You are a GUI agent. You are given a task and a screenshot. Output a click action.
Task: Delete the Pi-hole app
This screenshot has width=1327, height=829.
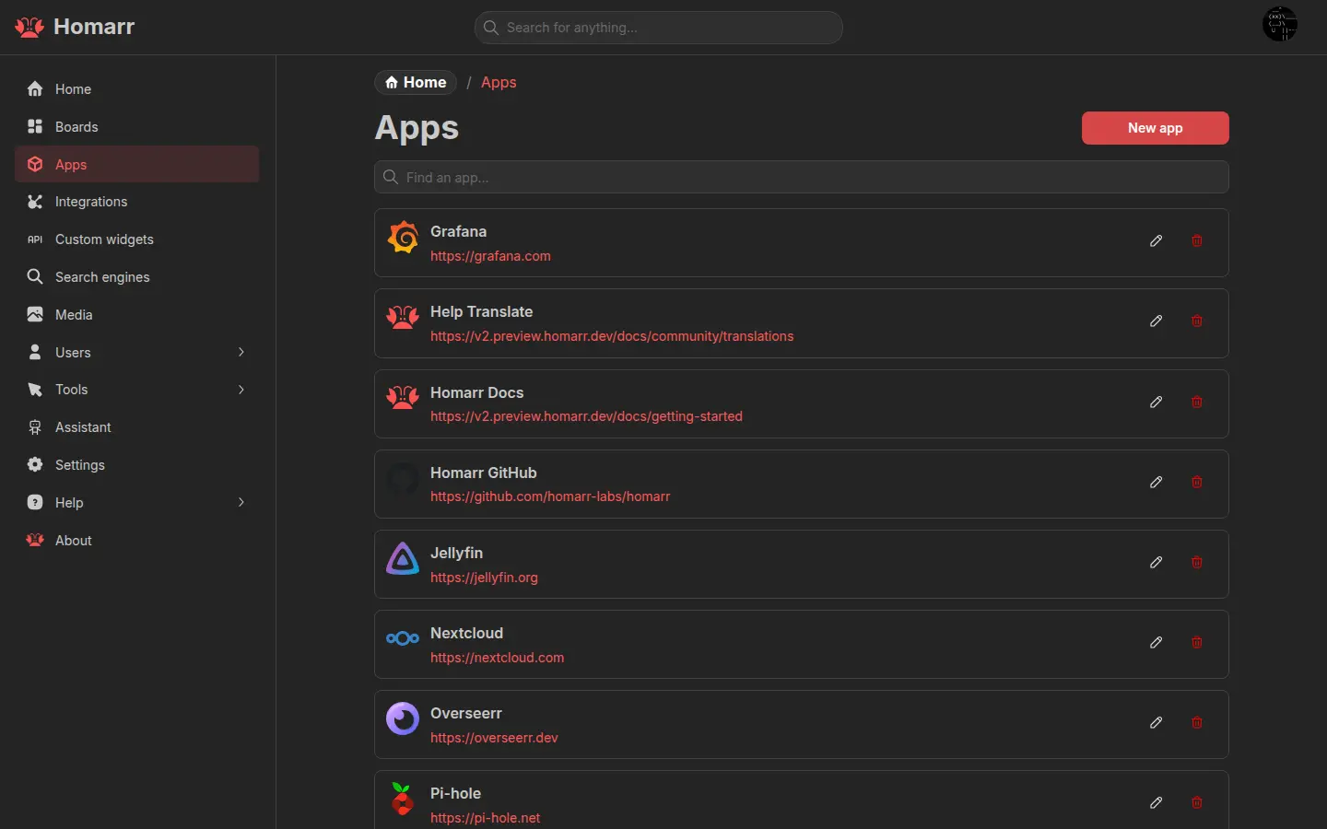click(x=1197, y=803)
